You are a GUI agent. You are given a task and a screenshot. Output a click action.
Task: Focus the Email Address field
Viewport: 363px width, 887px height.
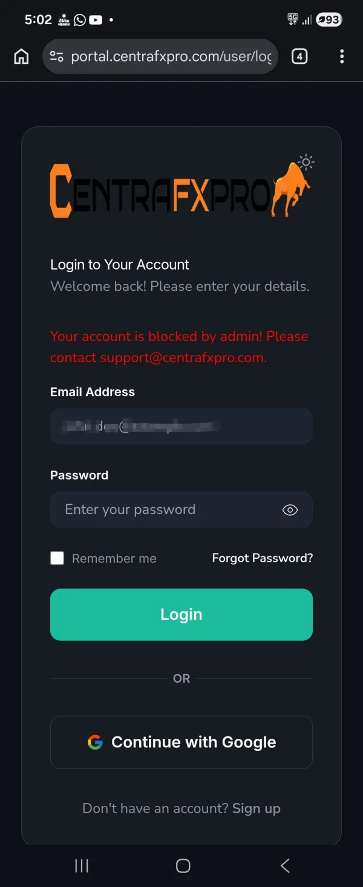tap(181, 426)
